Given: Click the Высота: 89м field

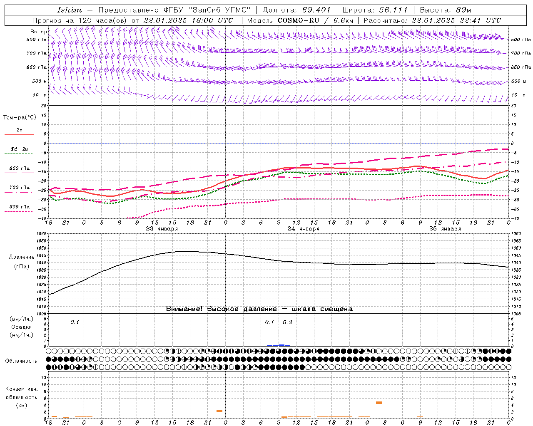Looking at the screenshot, I should (x=446, y=10).
